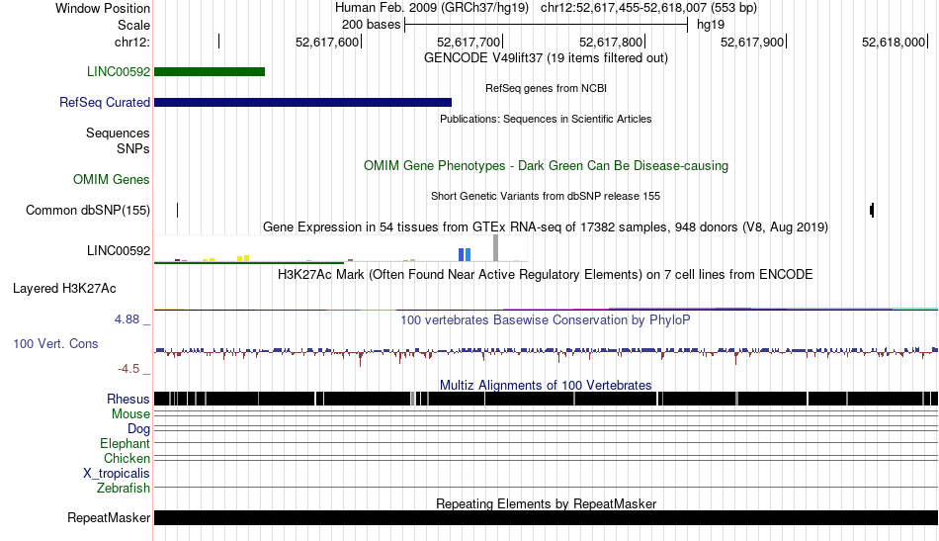Click the GTEx LINC00592 expression bar chart
The height and width of the screenshot is (541, 939).
[x=341, y=248]
